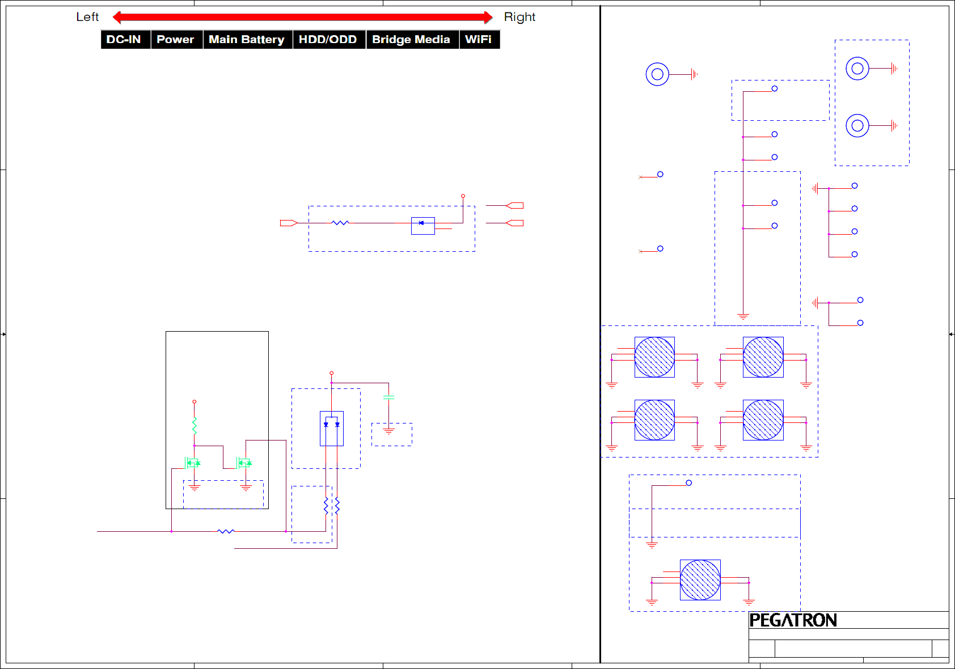Click the Main Battery label
955x669 pixels.
pyautogui.click(x=247, y=40)
